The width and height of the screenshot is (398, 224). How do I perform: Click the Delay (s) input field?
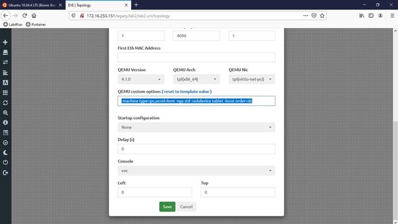coord(197,149)
